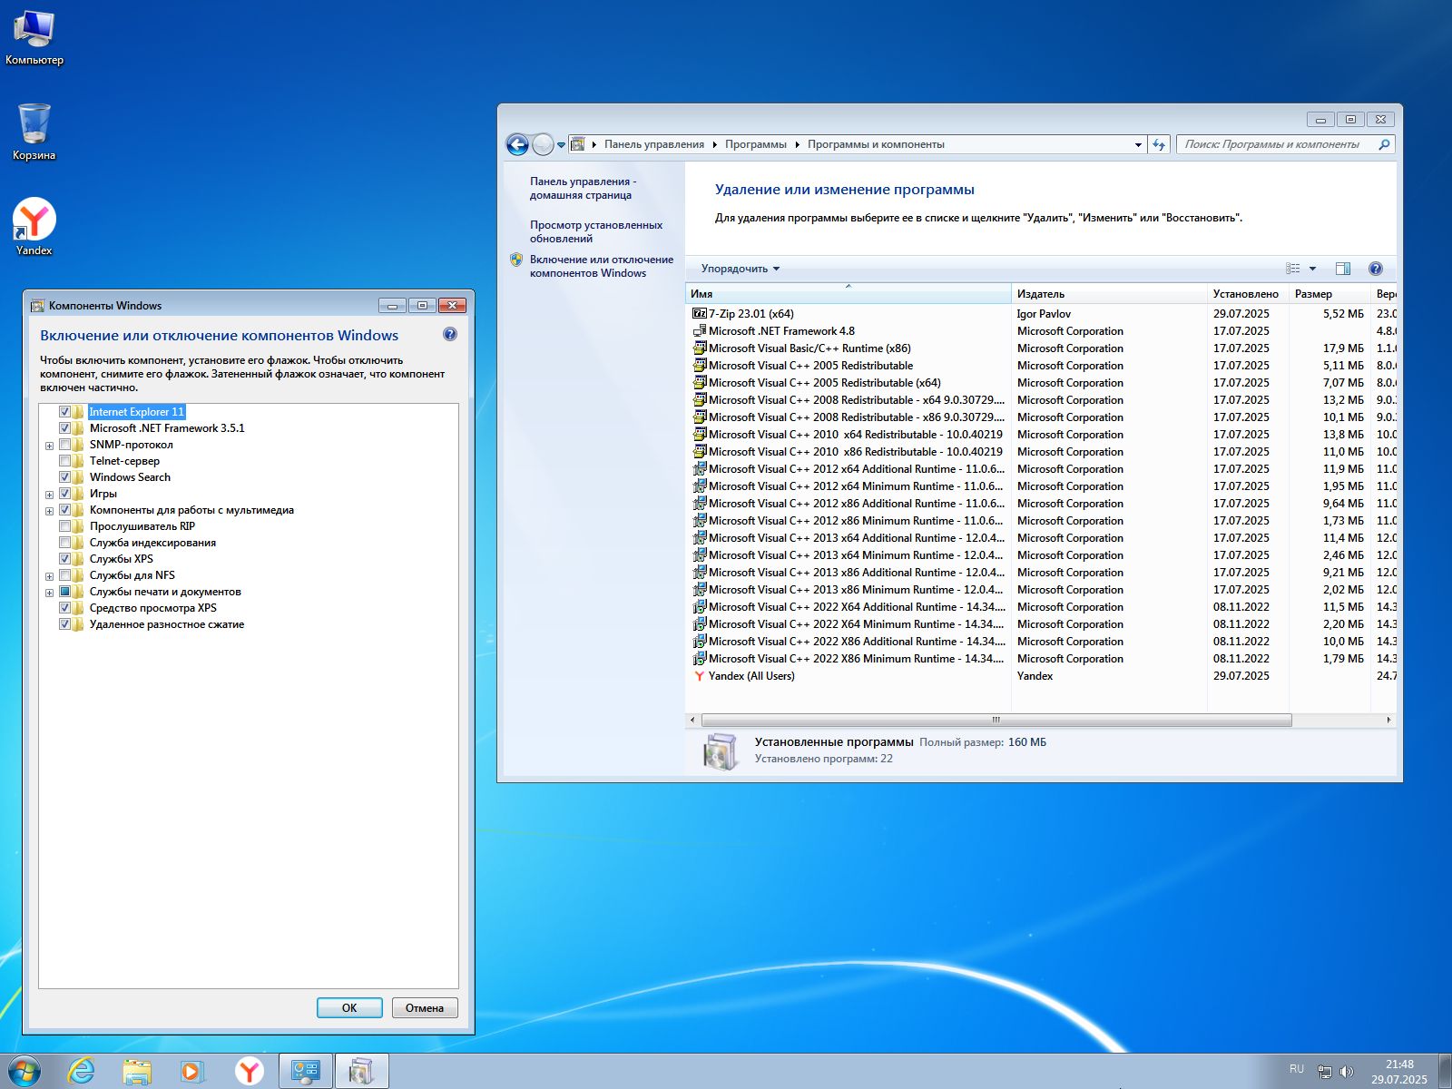Open the Explorer folder taskbar icon

(137, 1071)
